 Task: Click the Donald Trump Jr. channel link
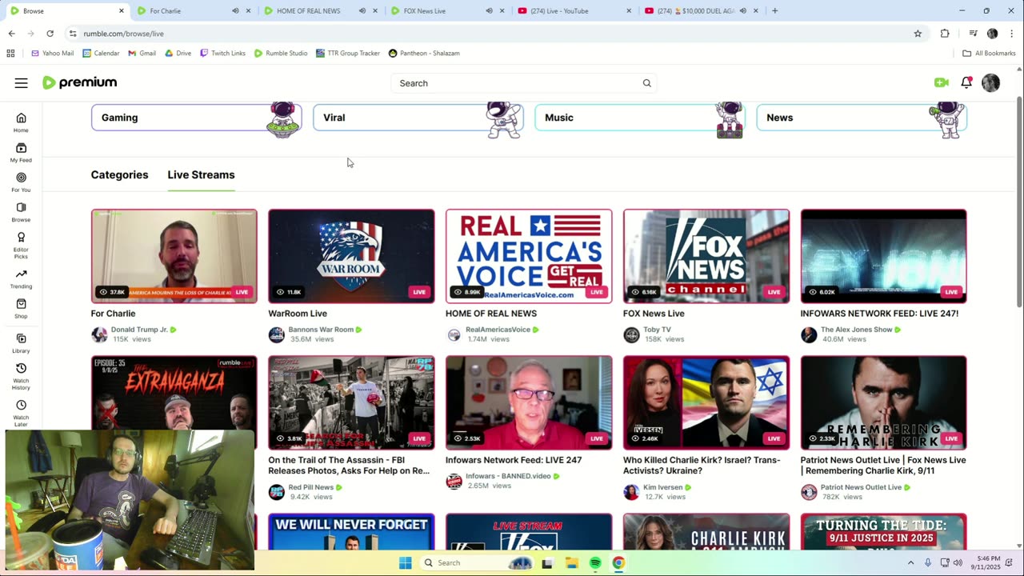click(139, 330)
